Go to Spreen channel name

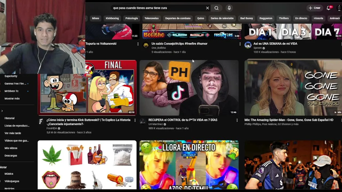click(257, 48)
